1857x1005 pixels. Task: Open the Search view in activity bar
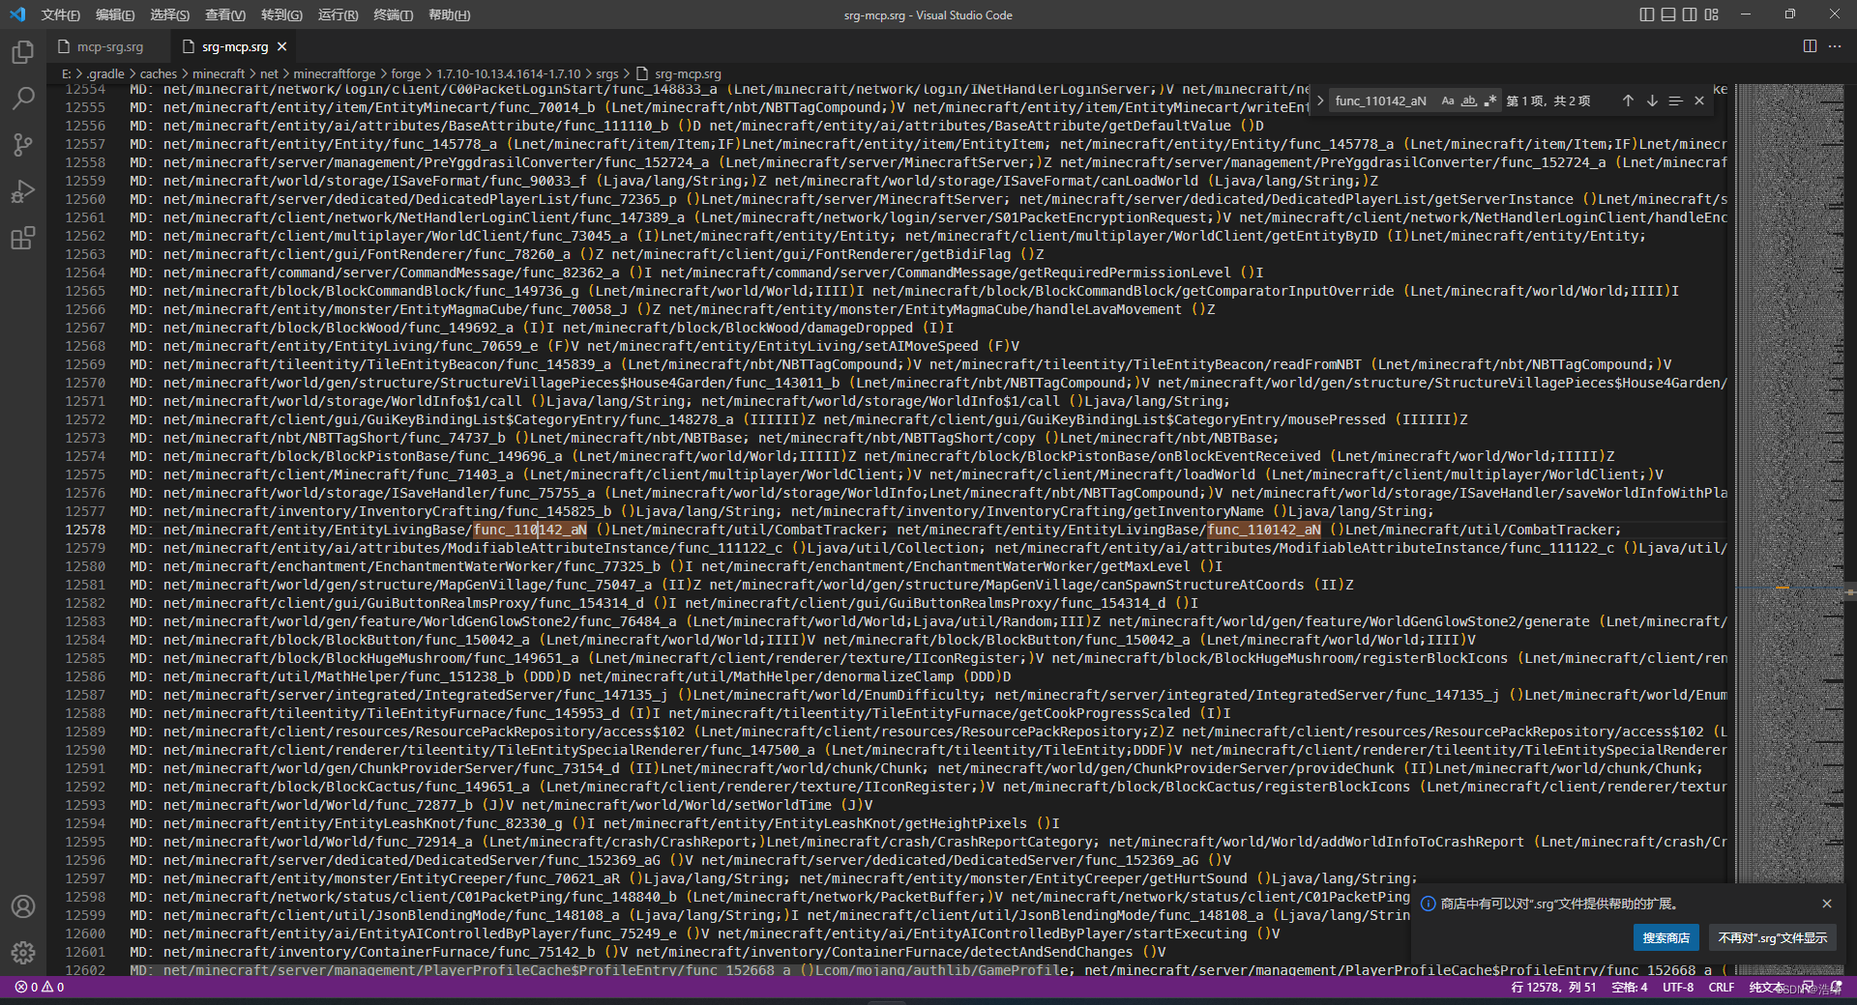point(23,98)
